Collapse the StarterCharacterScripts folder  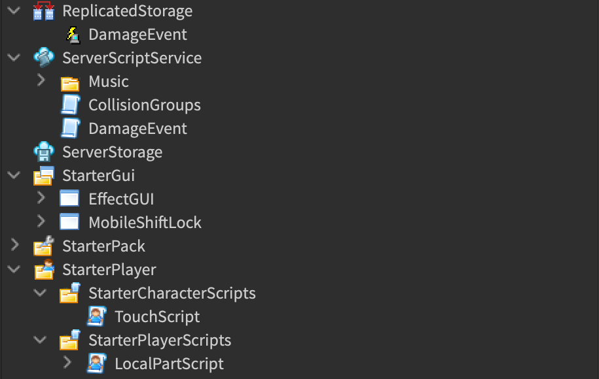[x=41, y=293]
